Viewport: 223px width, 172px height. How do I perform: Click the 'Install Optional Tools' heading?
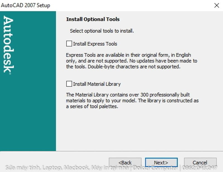[x=93, y=19]
